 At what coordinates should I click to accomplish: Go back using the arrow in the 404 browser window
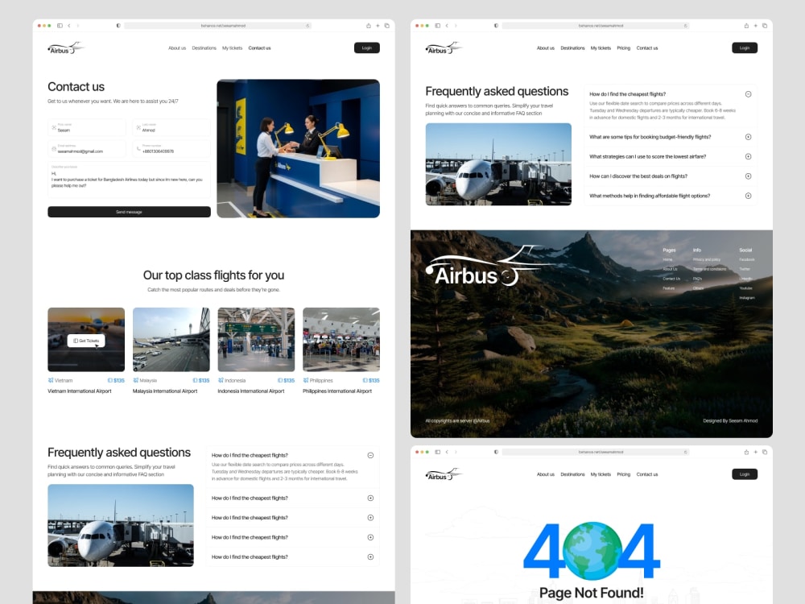447,452
